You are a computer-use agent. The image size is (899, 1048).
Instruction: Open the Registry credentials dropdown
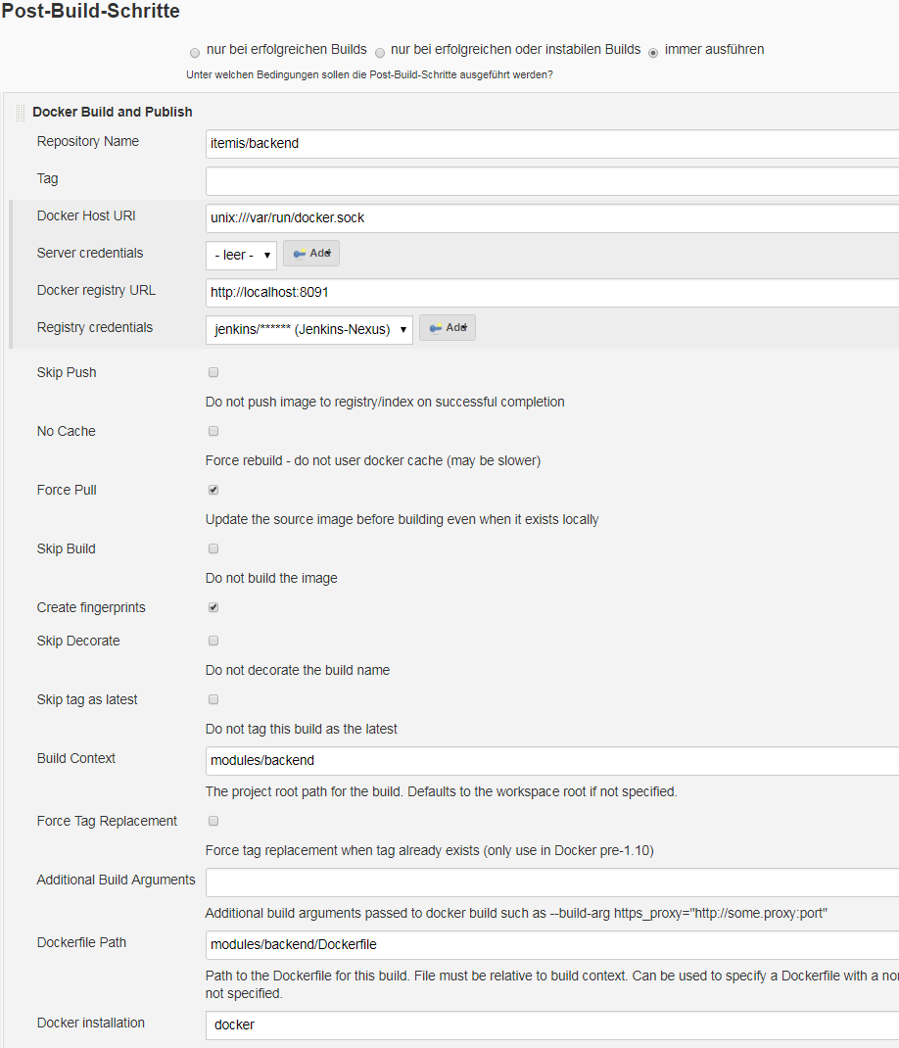[307, 329]
